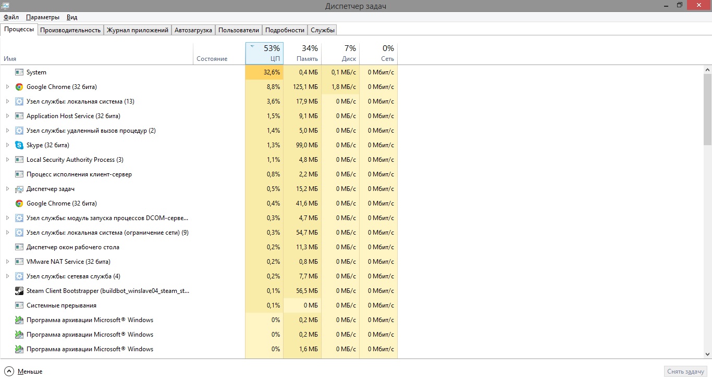Click the 11,3 МБ memory value
The image size is (712, 384).
coord(302,247)
